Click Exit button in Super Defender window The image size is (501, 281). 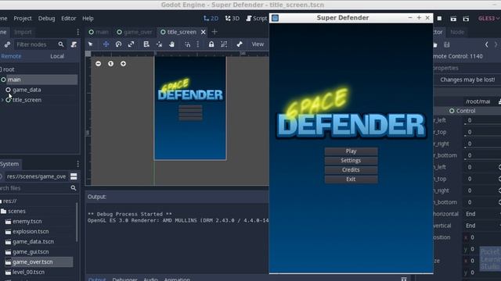pos(351,179)
